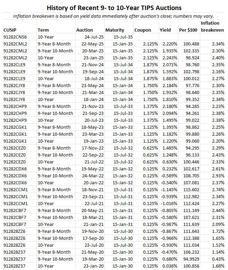Click the table title about TIPS Auctions
This screenshot has width=228, height=270.
coord(114,7)
